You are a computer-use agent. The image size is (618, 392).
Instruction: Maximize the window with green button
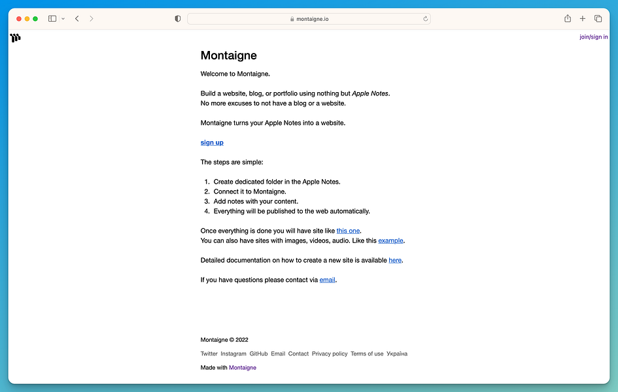point(35,19)
